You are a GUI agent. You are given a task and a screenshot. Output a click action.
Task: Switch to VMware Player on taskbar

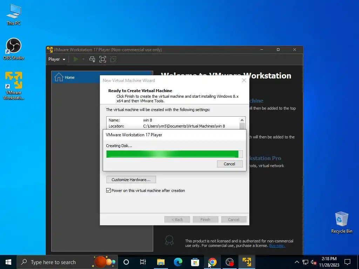(x=247, y=262)
